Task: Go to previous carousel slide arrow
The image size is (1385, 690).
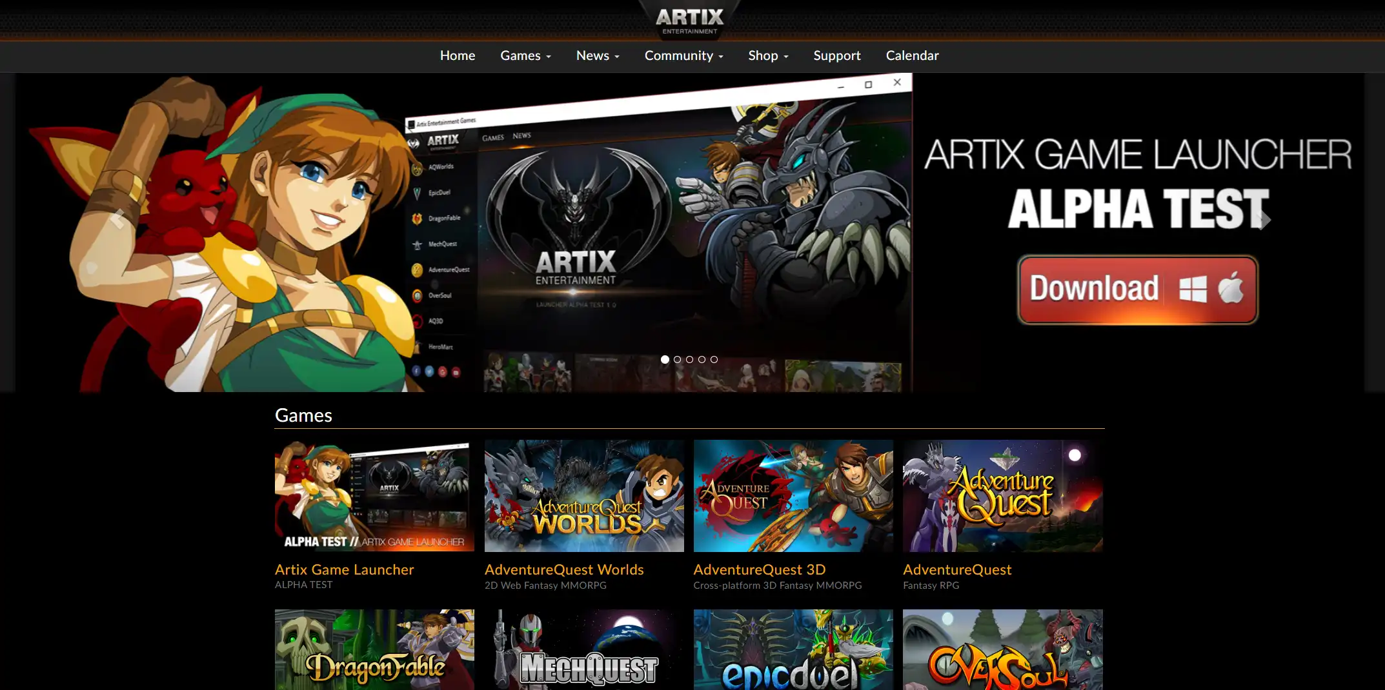Action: point(118,219)
